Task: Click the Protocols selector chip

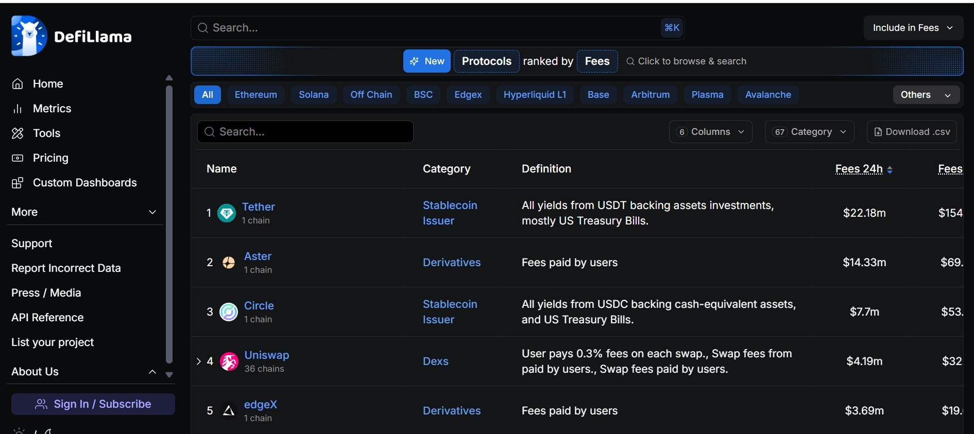Action: [x=487, y=61]
